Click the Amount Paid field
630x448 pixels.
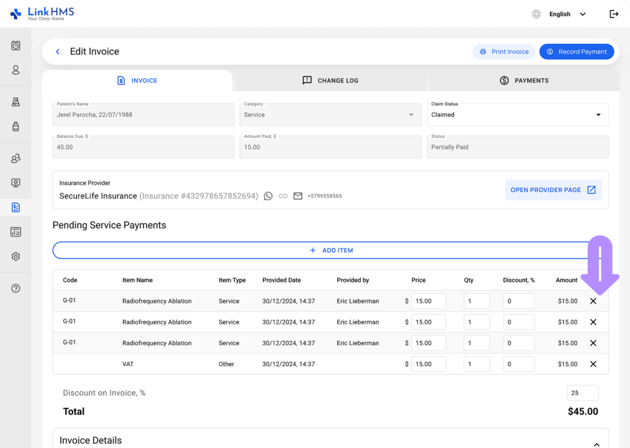click(330, 147)
